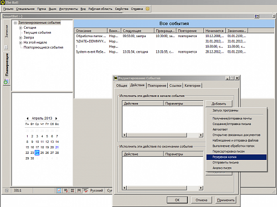Select the 'System event ReSe..' event row
The height and width of the screenshot is (207, 277).
[174, 52]
